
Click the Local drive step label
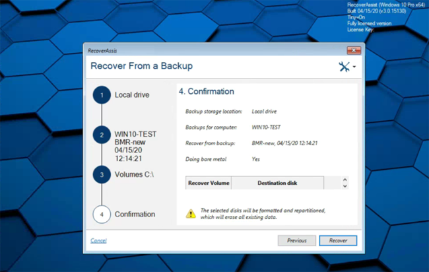[132, 95]
